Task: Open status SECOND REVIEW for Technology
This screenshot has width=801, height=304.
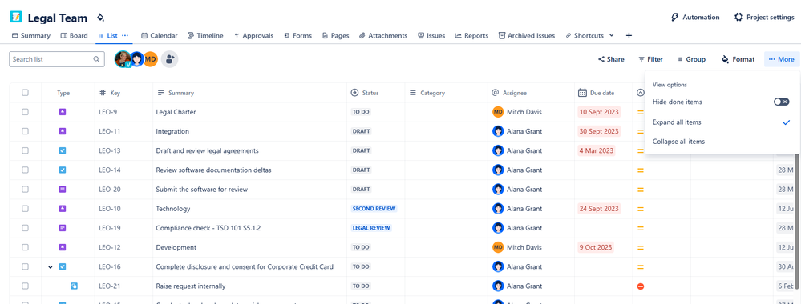Action: 374,209
